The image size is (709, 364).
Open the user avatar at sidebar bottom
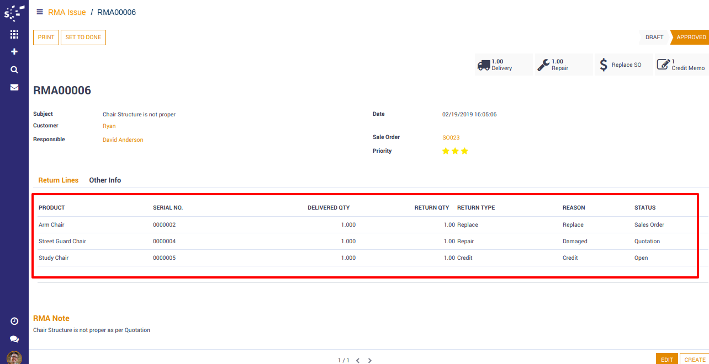pos(14,358)
